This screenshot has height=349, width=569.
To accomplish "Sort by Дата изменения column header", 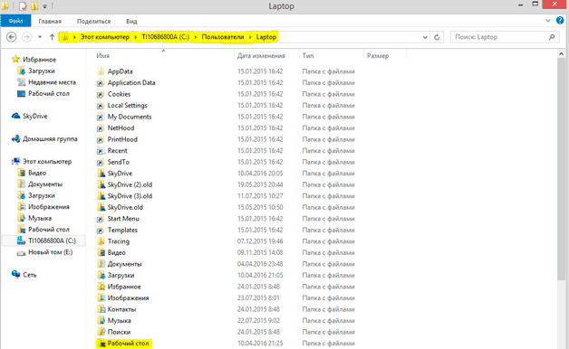I will 261,56.
